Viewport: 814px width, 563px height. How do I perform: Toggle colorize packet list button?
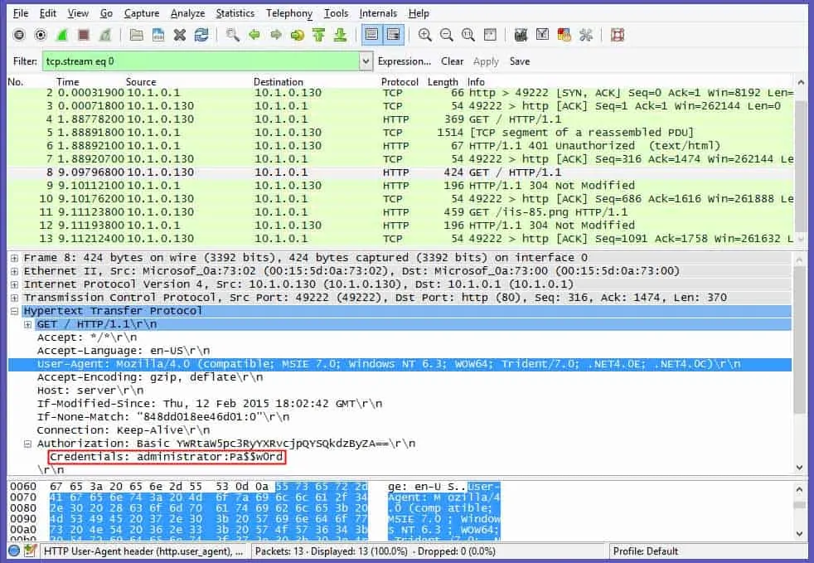pos(371,35)
